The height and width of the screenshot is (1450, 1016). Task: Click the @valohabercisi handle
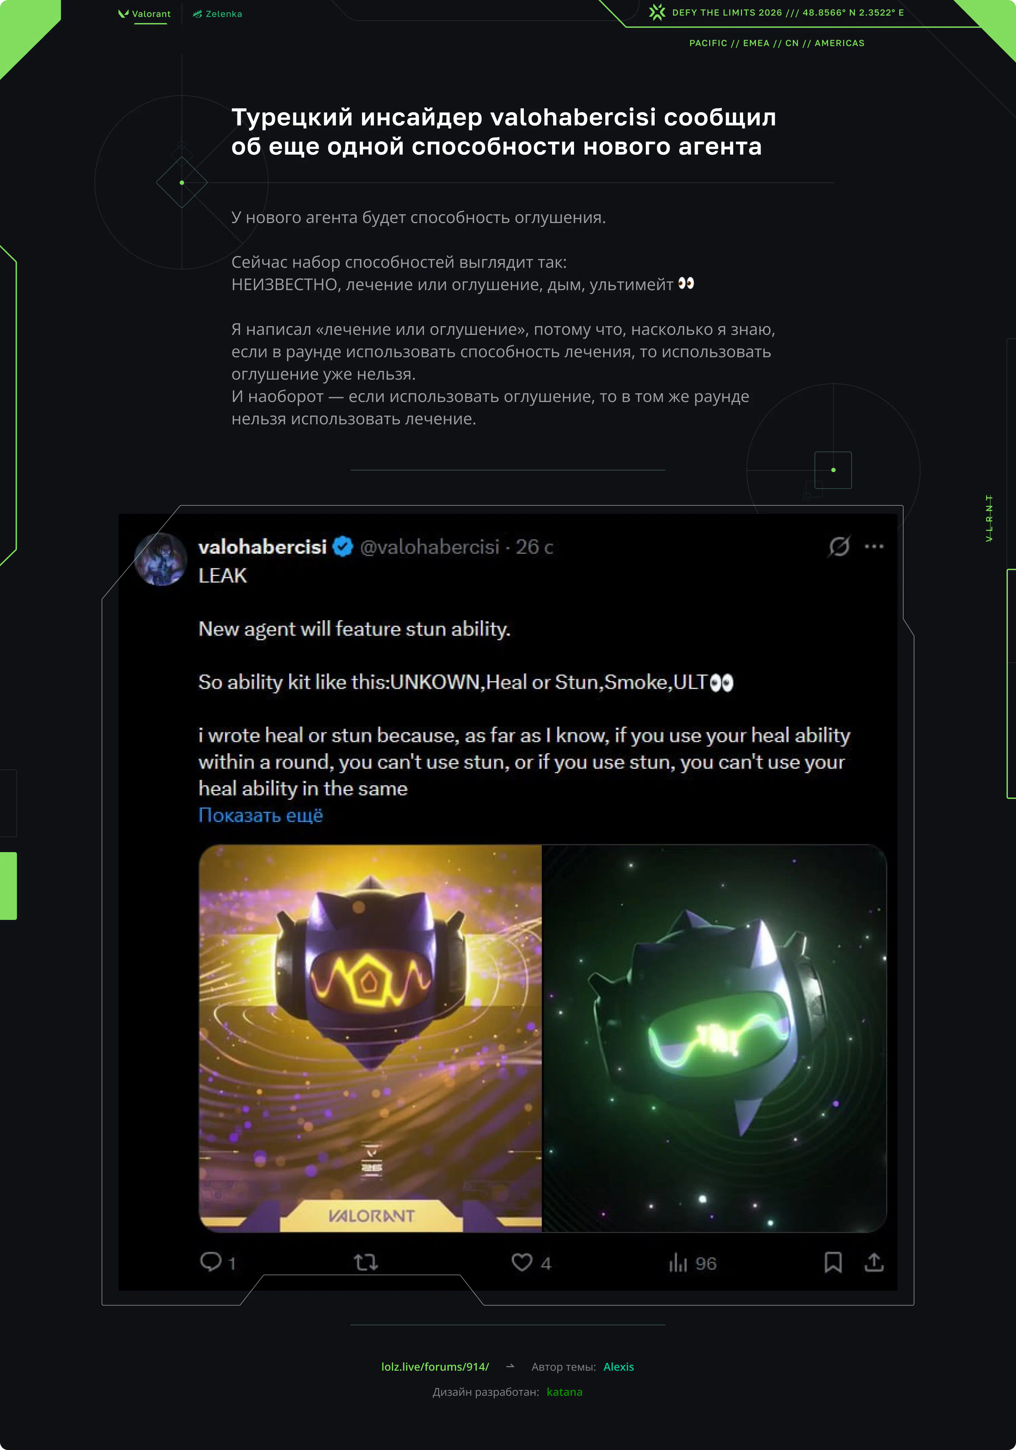click(430, 547)
